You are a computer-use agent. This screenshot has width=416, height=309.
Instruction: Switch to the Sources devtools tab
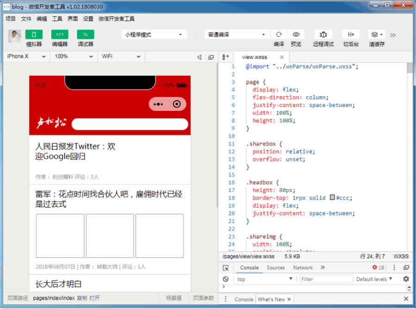276,268
